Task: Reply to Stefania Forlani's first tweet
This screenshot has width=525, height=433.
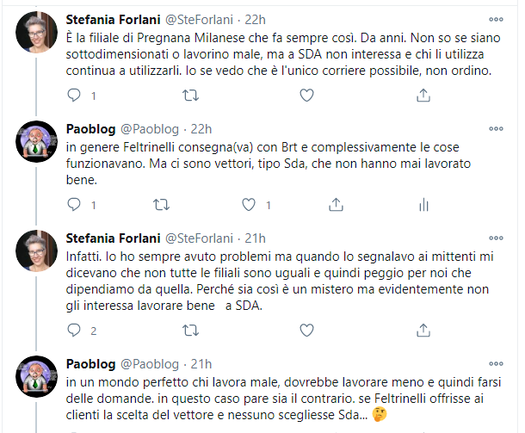Action: point(74,96)
